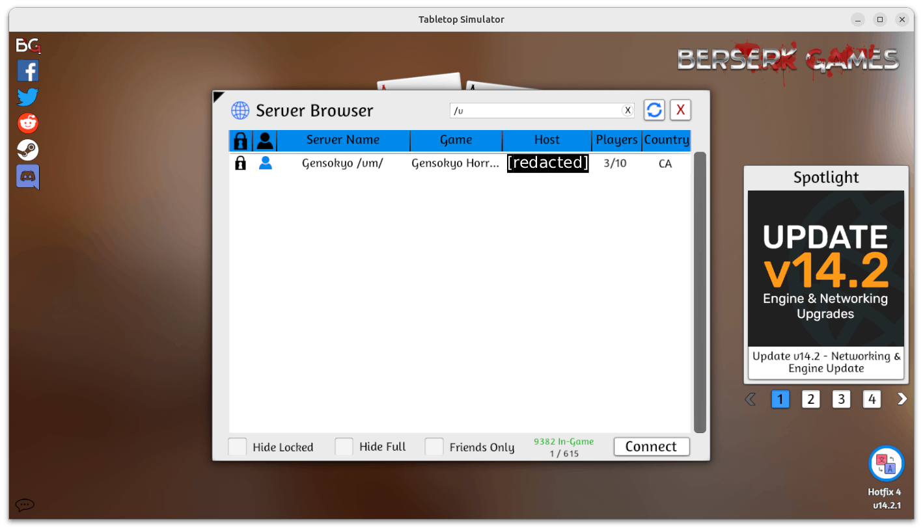Enable the Hide Locked checkbox
This screenshot has height=530, width=923.
tap(238, 447)
